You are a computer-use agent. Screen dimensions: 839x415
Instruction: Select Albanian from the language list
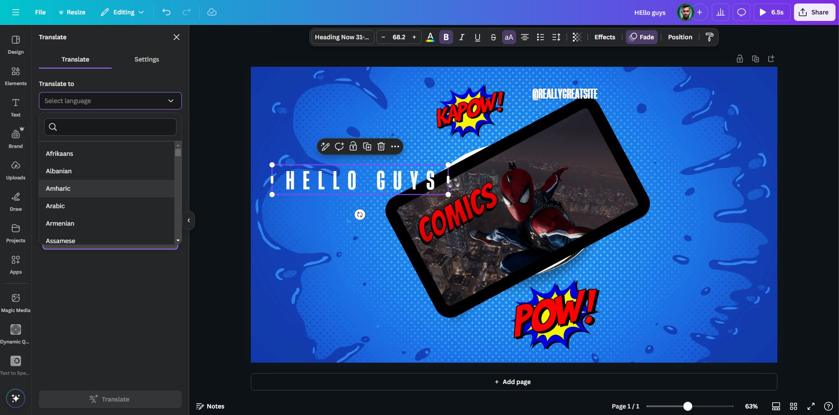point(107,171)
